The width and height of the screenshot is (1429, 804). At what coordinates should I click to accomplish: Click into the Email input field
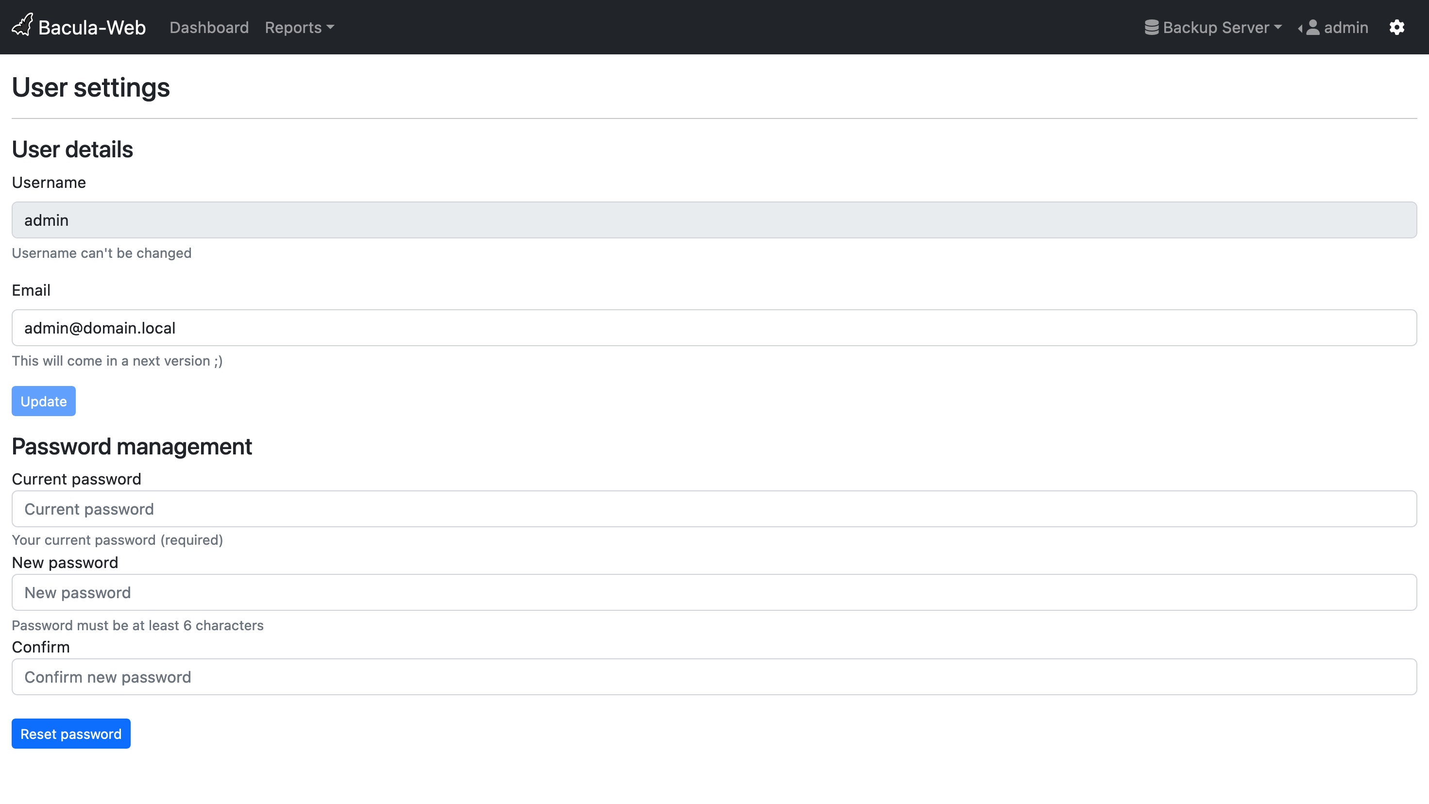pos(714,328)
